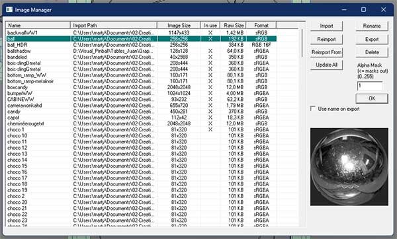
Task: Select the choco 12 image row
Action: 141,148
